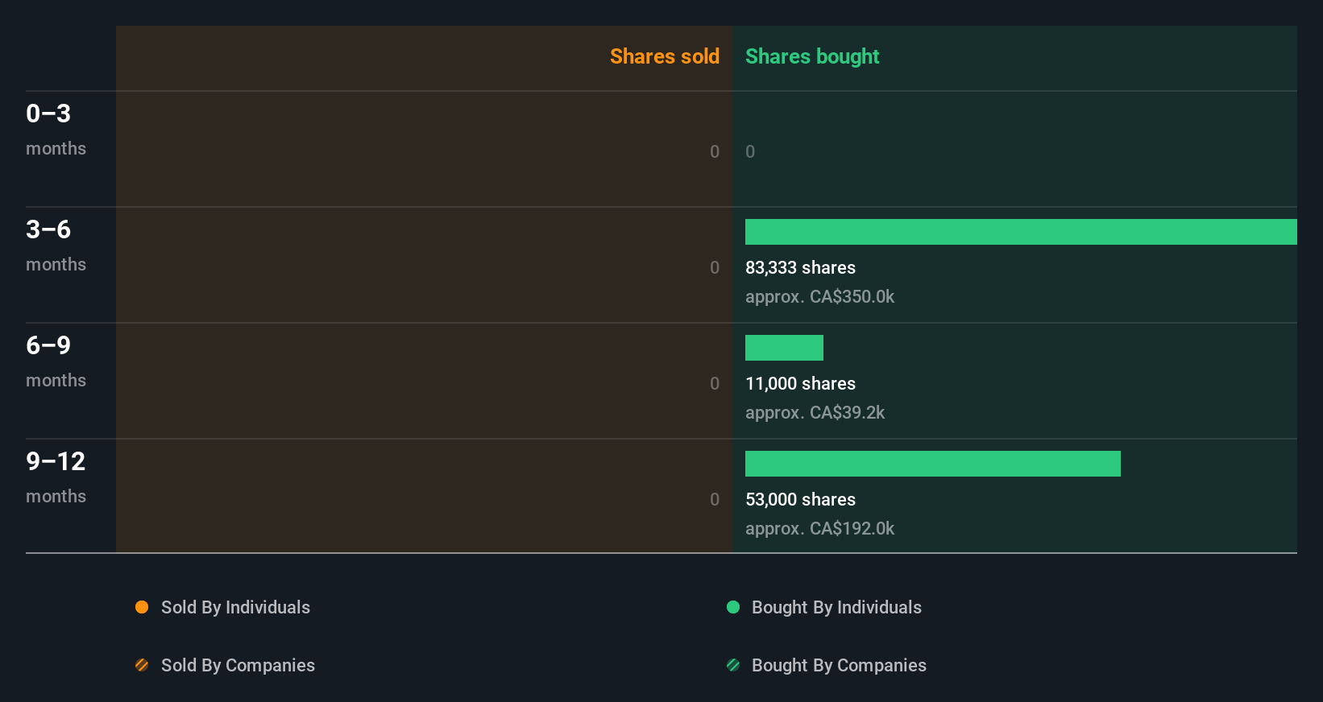Viewport: 1323px width, 702px height.
Task: Click the 11,000 shares value
Action: 800,383
